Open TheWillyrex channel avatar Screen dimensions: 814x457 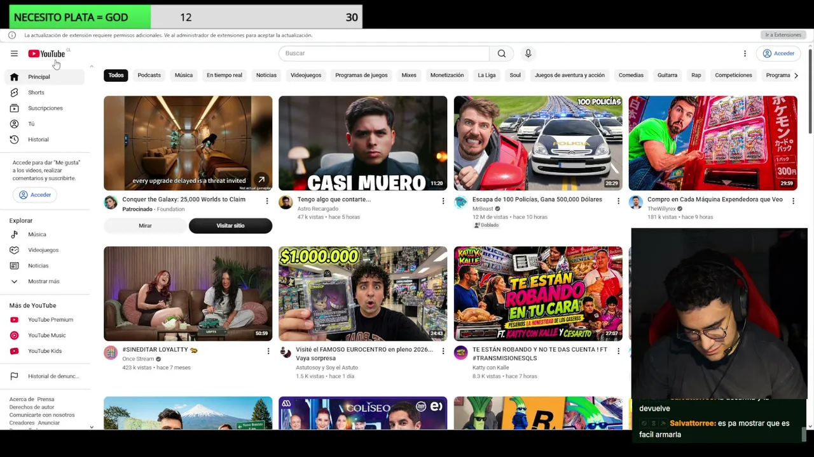click(635, 202)
